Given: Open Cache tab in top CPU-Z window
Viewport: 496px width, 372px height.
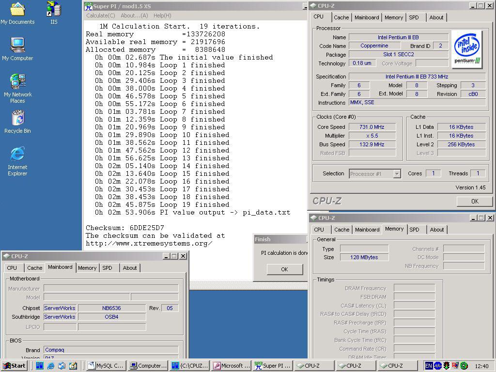Looking at the screenshot, I should point(341,17).
